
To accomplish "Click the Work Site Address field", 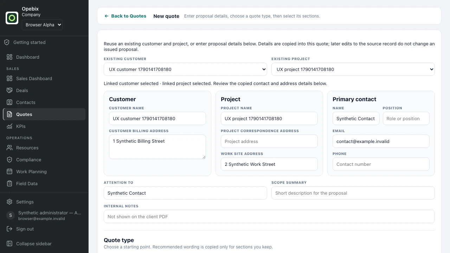I will point(269,164).
